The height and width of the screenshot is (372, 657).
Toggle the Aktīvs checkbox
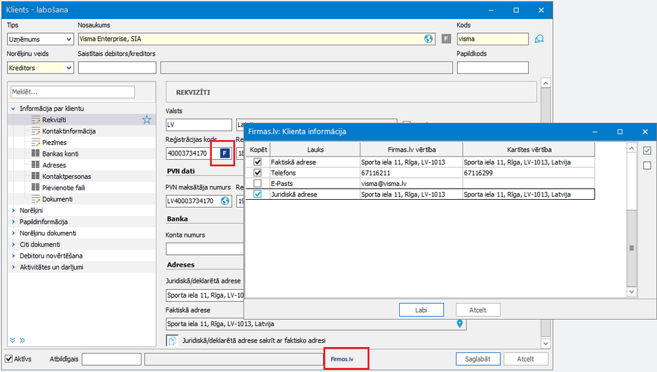[x=9, y=359]
